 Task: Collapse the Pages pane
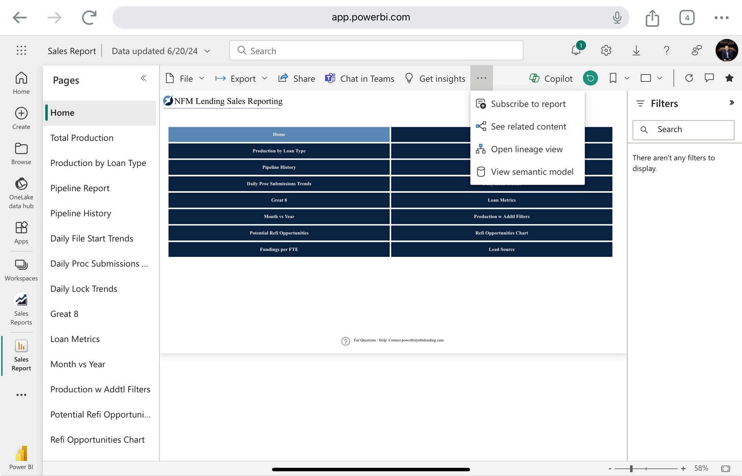tap(143, 78)
